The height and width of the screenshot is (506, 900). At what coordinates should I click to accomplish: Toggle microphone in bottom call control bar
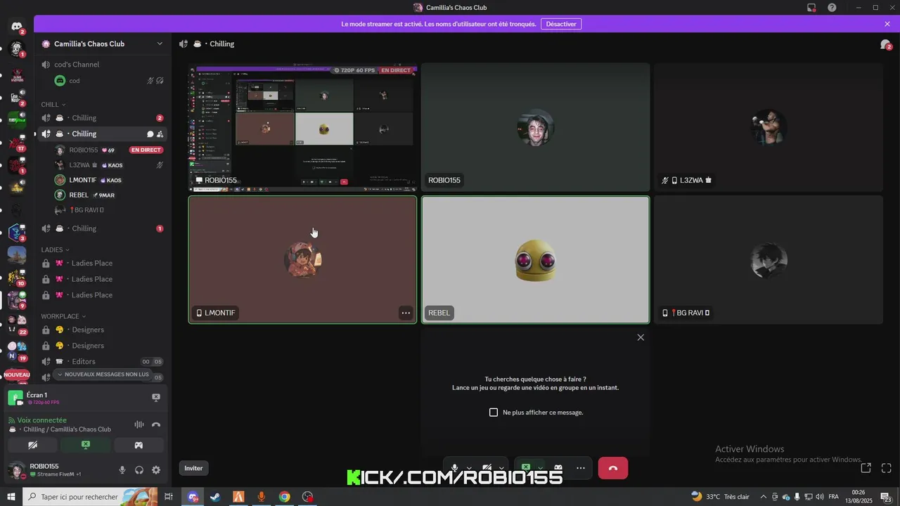pos(455,468)
